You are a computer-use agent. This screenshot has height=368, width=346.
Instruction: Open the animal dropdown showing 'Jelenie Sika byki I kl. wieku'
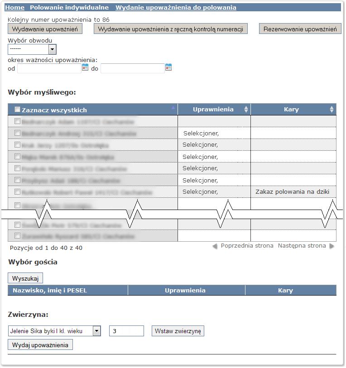54,331
